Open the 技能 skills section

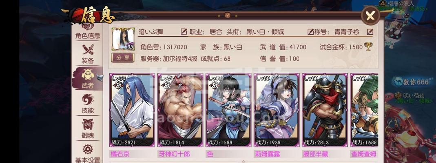pos(88,104)
